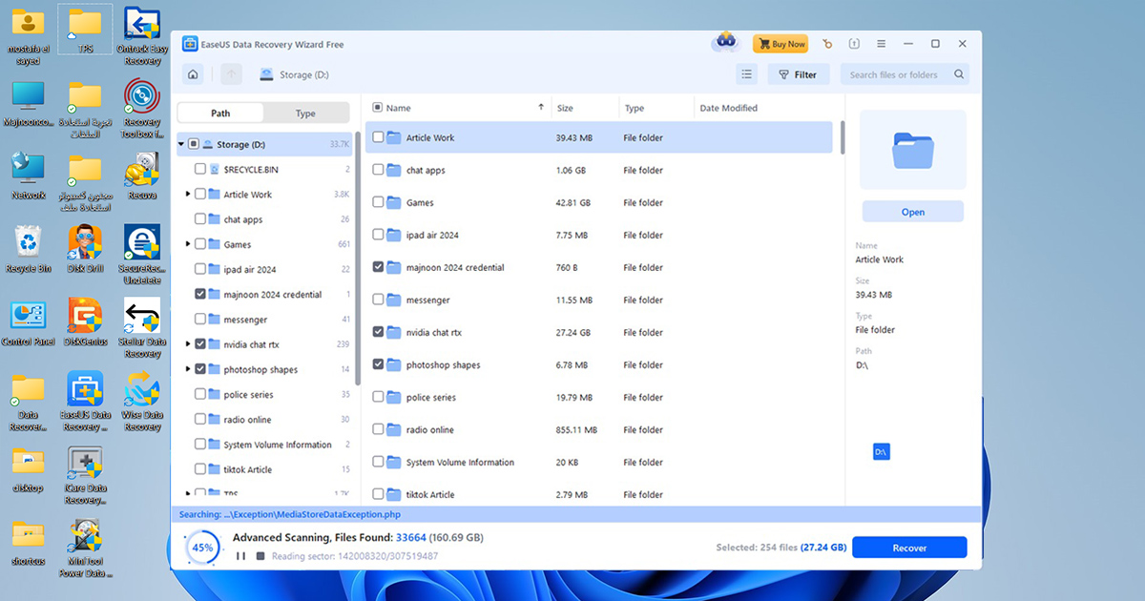Click the 45% scan progress circle

[x=202, y=549]
